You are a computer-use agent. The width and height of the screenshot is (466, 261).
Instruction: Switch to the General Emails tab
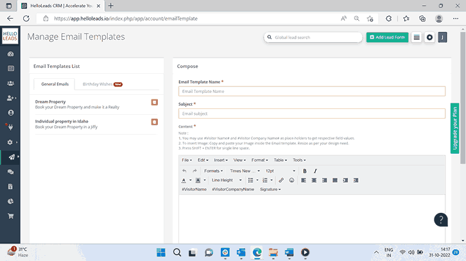(55, 84)
